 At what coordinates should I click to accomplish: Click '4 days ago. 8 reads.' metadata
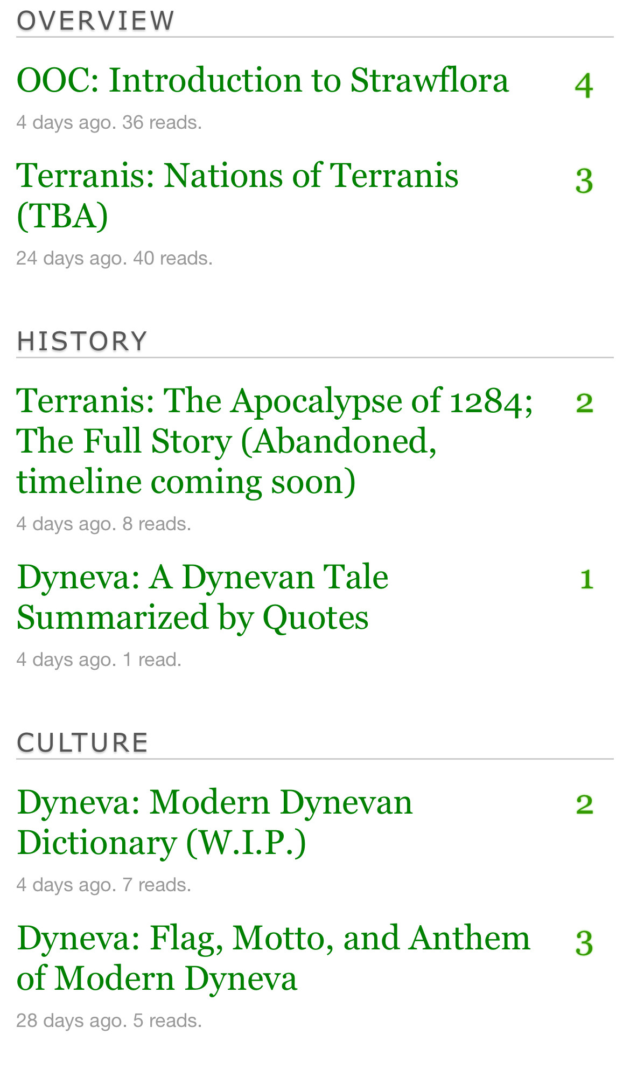pyautogui.click(x=104, y=524)
